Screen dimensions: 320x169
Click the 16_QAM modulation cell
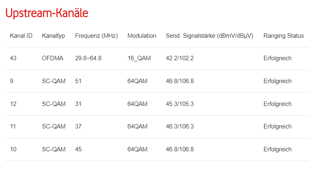[x=139, y=58]
